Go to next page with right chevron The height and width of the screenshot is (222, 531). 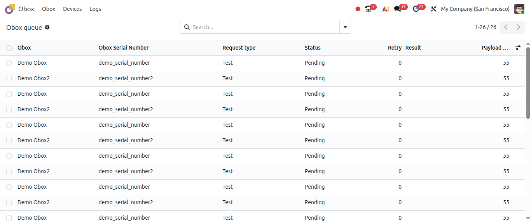pyautogui.click(x=518, y=27)
